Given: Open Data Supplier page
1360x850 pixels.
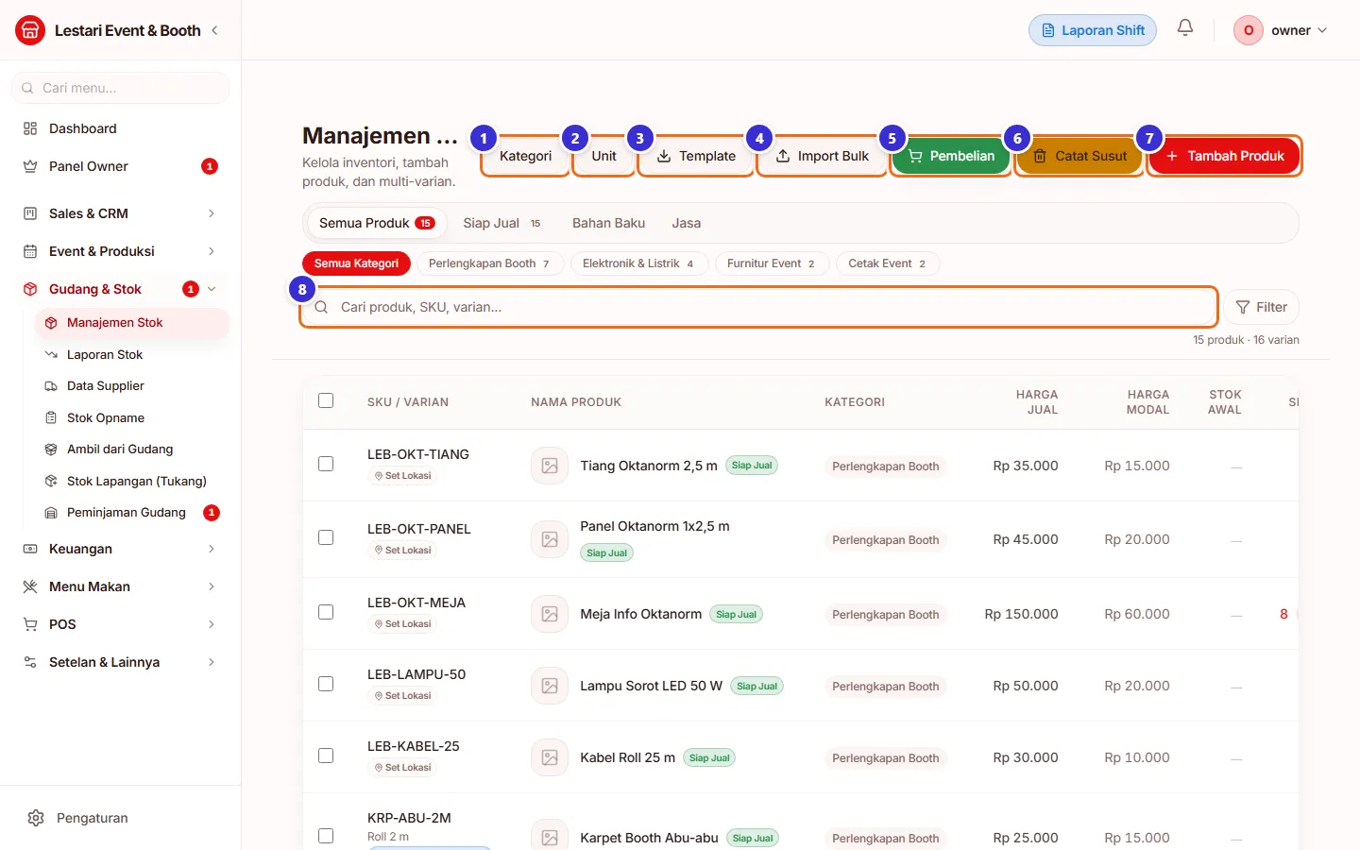Looking at the screenshot, I should tap(132, 385).
